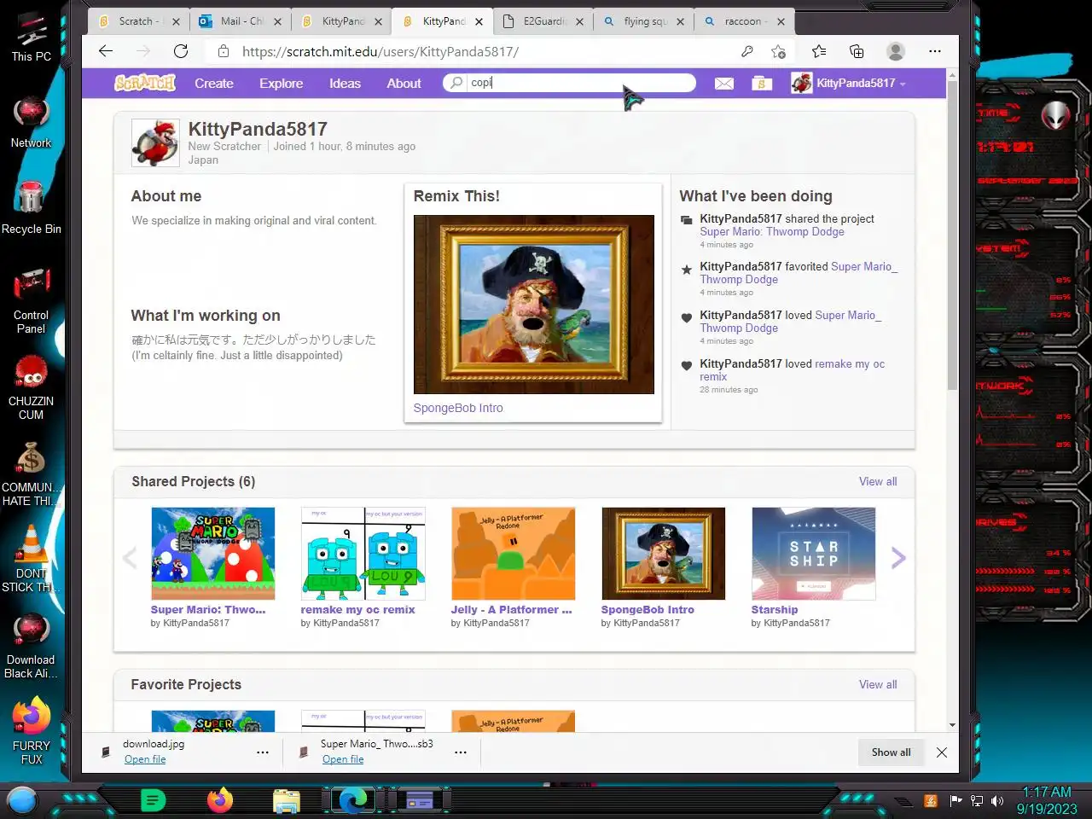Reload the page with refresh icon
This screenshot has width=1092, height=819.
(181, 51)
